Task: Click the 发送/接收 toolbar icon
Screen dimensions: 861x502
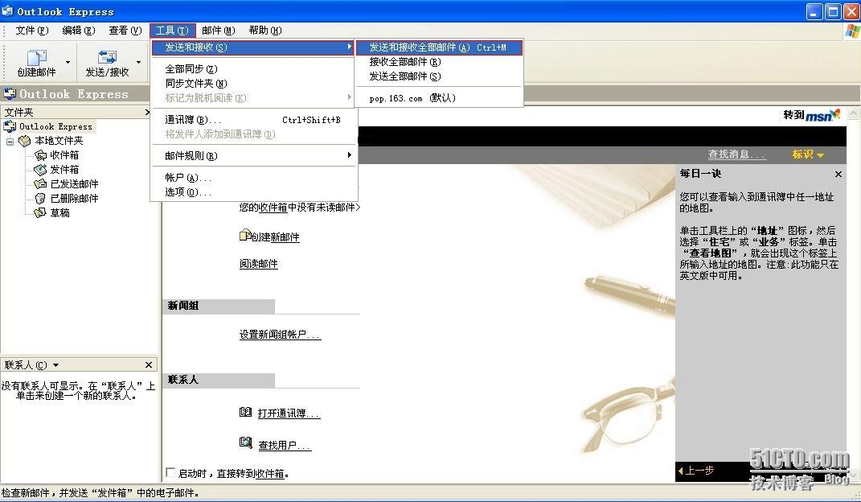Action: pos(107,57)
